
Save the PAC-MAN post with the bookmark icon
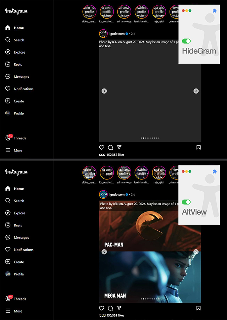click(x=199, y=308)
